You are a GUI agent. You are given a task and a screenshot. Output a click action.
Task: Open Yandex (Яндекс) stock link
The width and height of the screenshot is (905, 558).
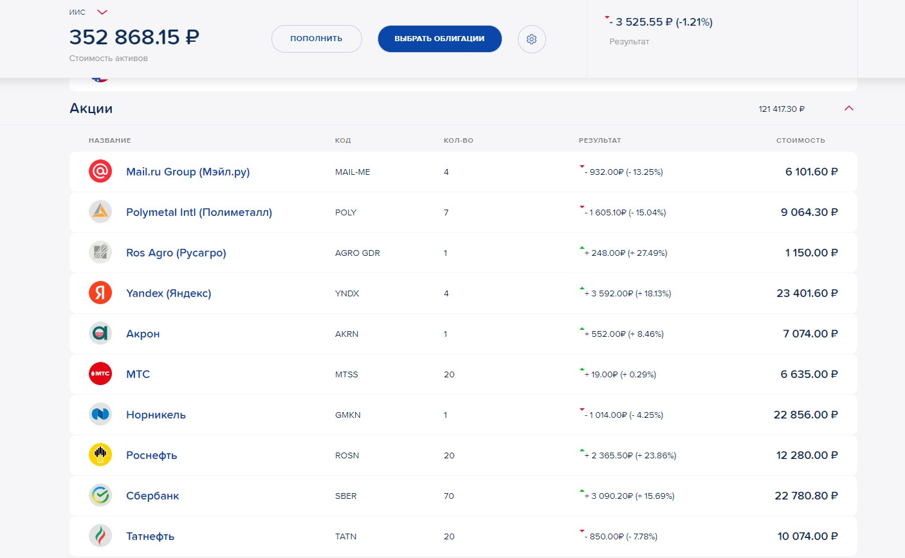point(169,293)
